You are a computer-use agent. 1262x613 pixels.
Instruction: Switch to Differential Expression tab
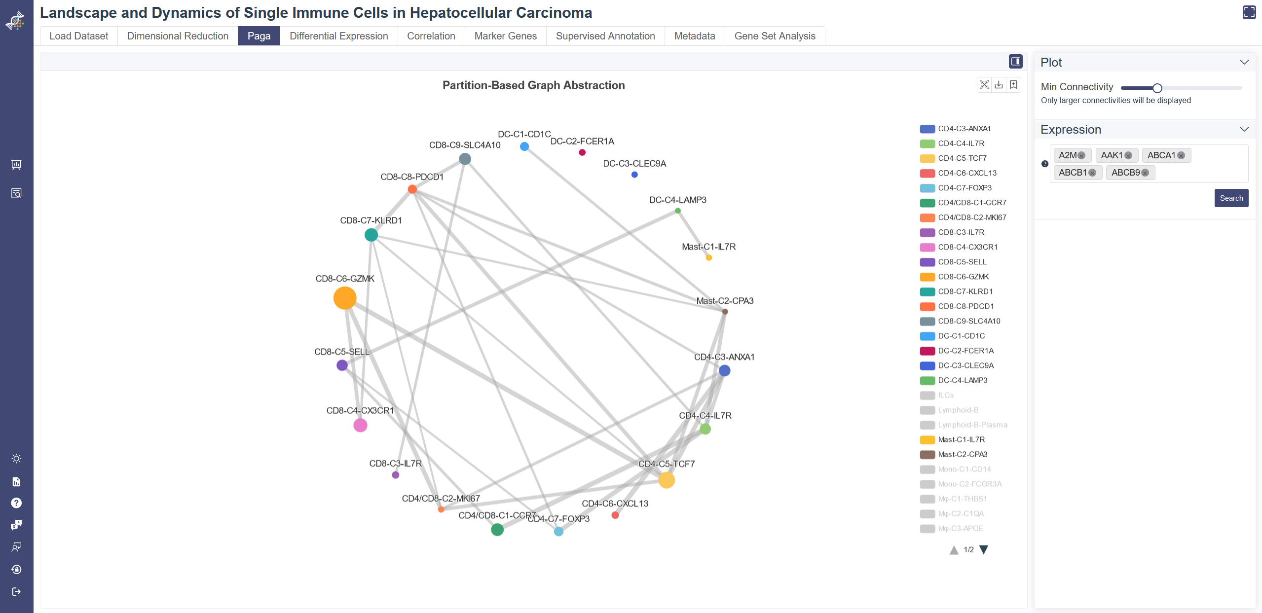click(338, 36)
